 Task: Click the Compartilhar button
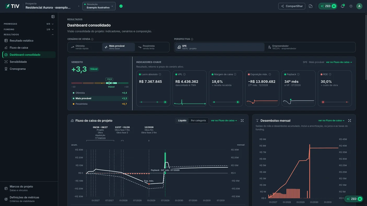[x=292, y=6]
